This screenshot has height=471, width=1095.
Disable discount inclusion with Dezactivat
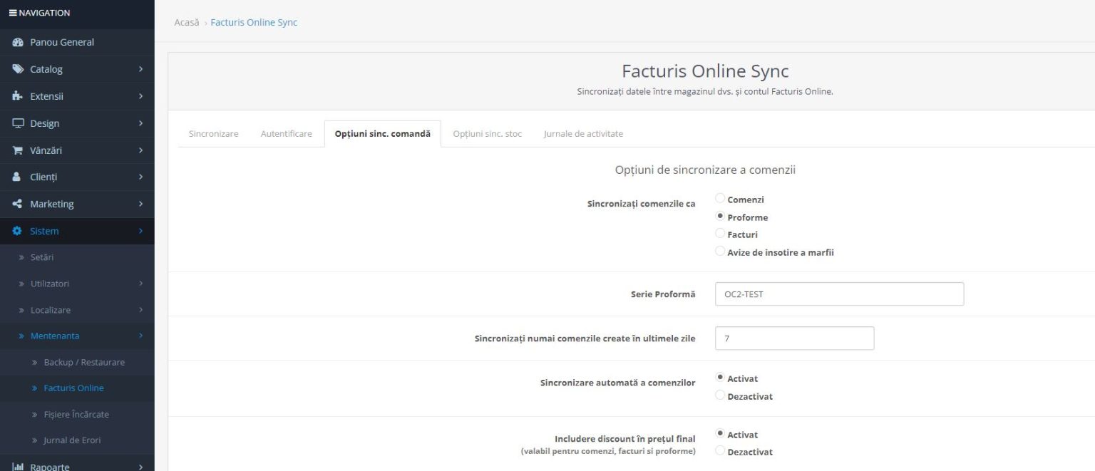pyautogui.click(x=720, y=451)
